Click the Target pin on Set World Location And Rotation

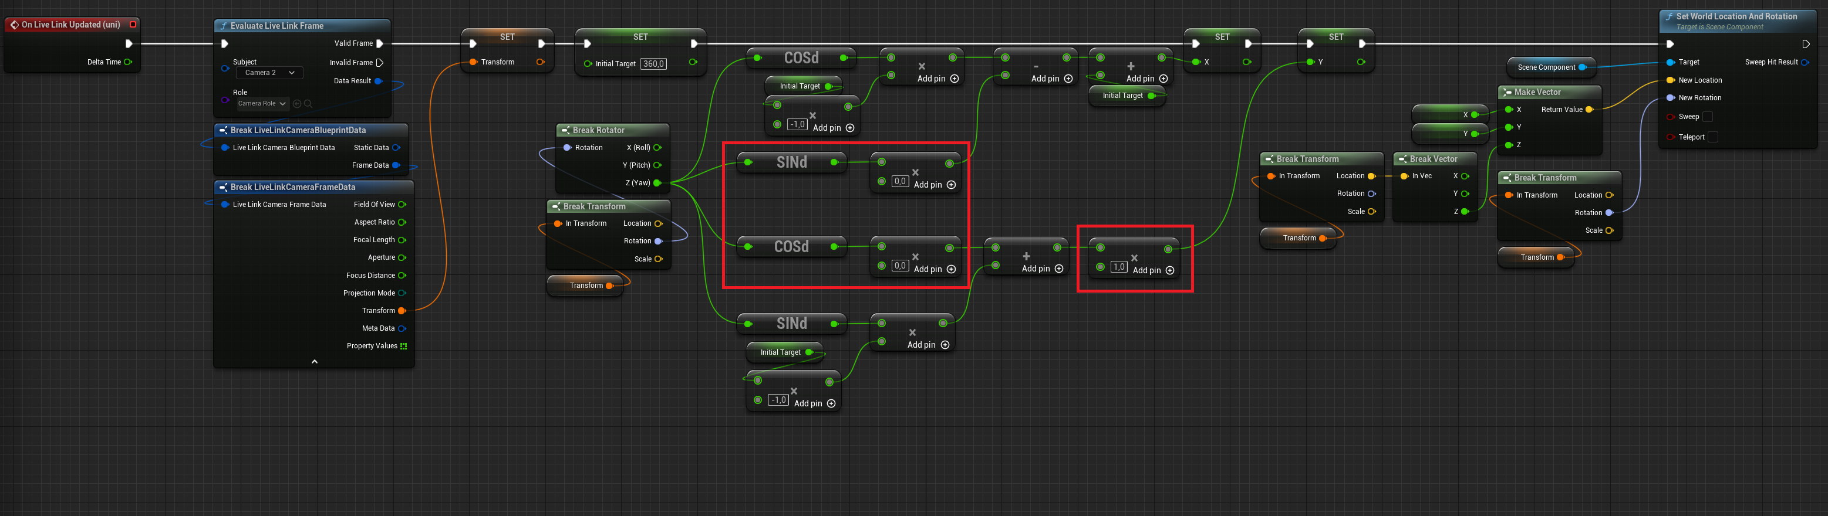point(1671,62)
